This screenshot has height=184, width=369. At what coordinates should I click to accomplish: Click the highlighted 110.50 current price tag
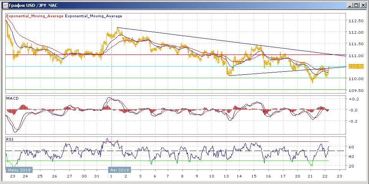click(355, 66)
